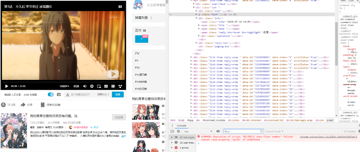Open the chrome-extension source link
Image resolution: width=360 pixels, height=152 pixels.
point(328,136)
